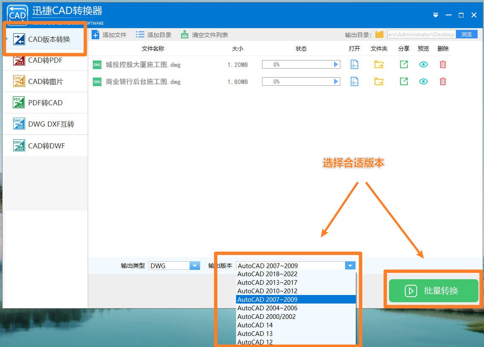The width and height of the screenshot is (484, 347).
Task: Click the 添加目录 add directory icon
Action: pyautogui.click(x=140, y=35)
